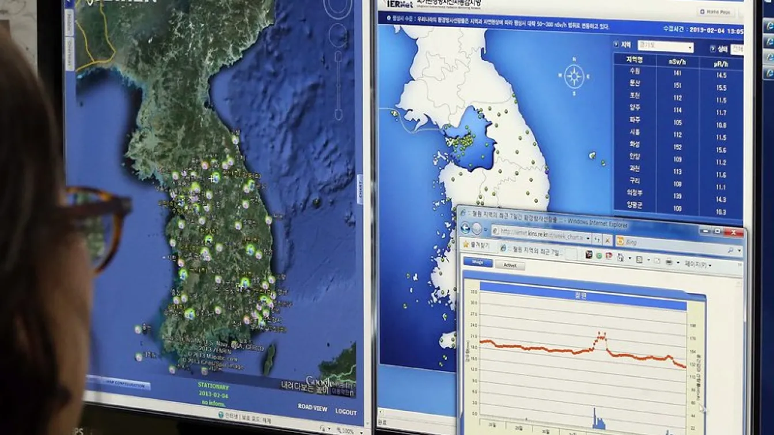Select the 수원 row in the radiation table
The height and width of the screenshot is (435, 774).
click(679, 72)
